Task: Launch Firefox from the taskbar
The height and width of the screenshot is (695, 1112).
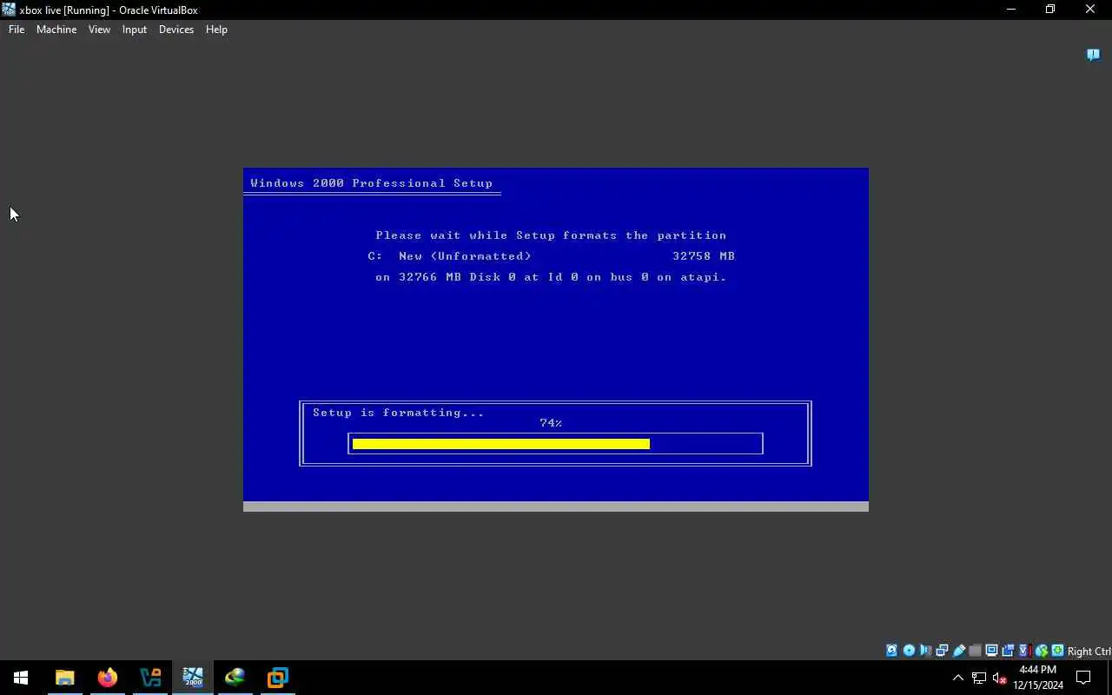Action: (x=107, y=678)
